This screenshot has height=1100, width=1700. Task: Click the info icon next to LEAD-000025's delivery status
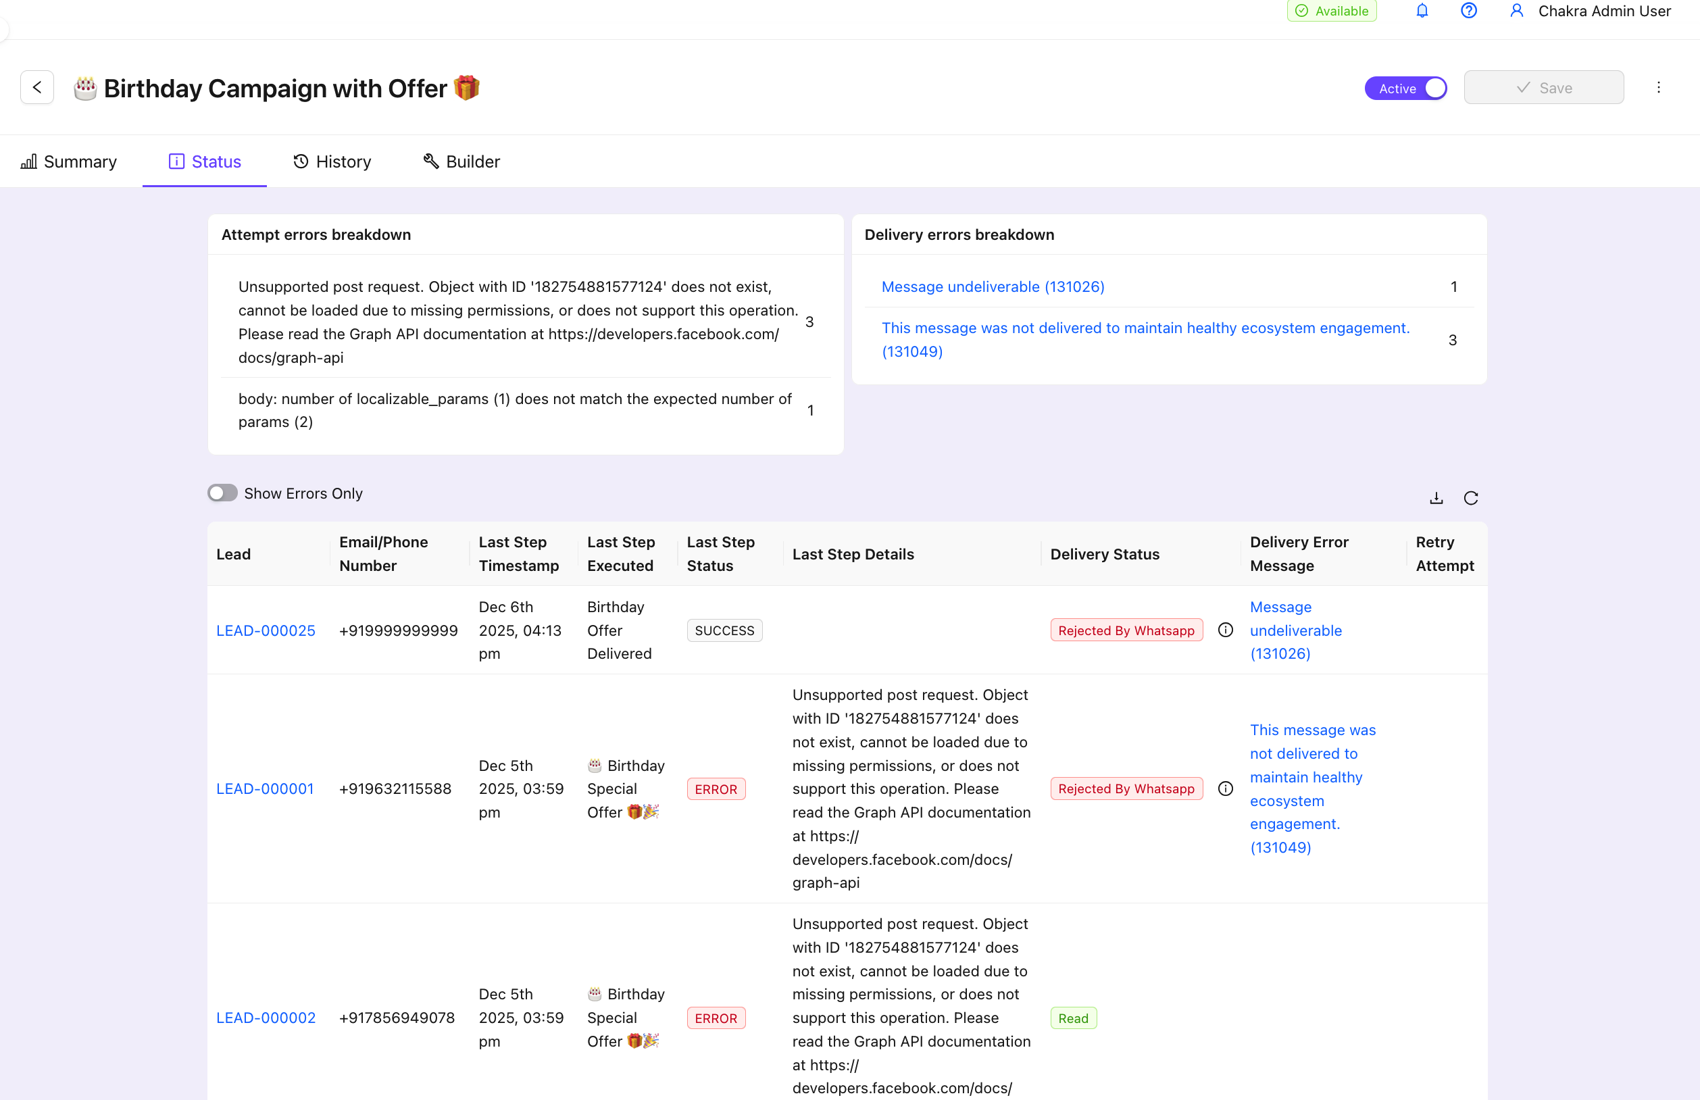tap(1226, 630)
